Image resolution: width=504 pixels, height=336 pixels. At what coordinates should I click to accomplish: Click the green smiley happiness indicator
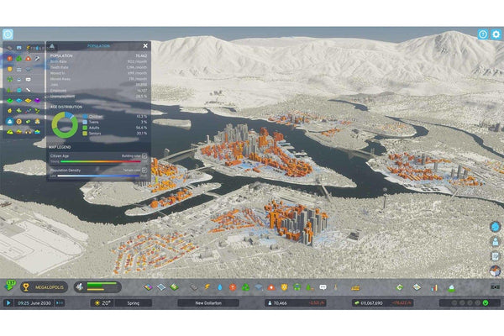(486, 303)
